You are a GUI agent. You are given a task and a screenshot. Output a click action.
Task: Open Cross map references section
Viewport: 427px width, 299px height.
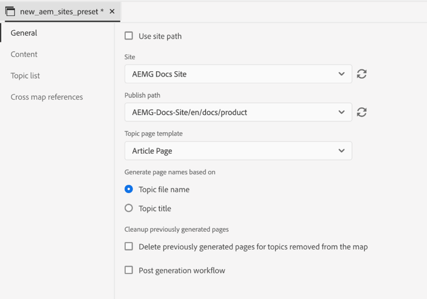point(47,97)
